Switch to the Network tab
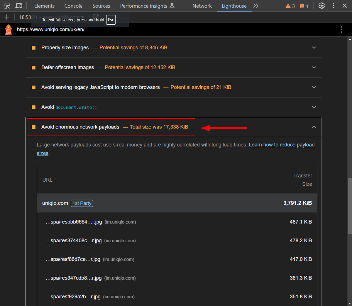 [x=202, y=6]
